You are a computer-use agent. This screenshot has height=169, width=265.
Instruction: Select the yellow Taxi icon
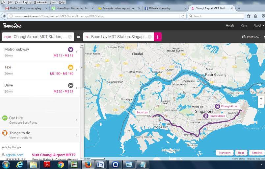pyautogui.click(x=71, y=67)
